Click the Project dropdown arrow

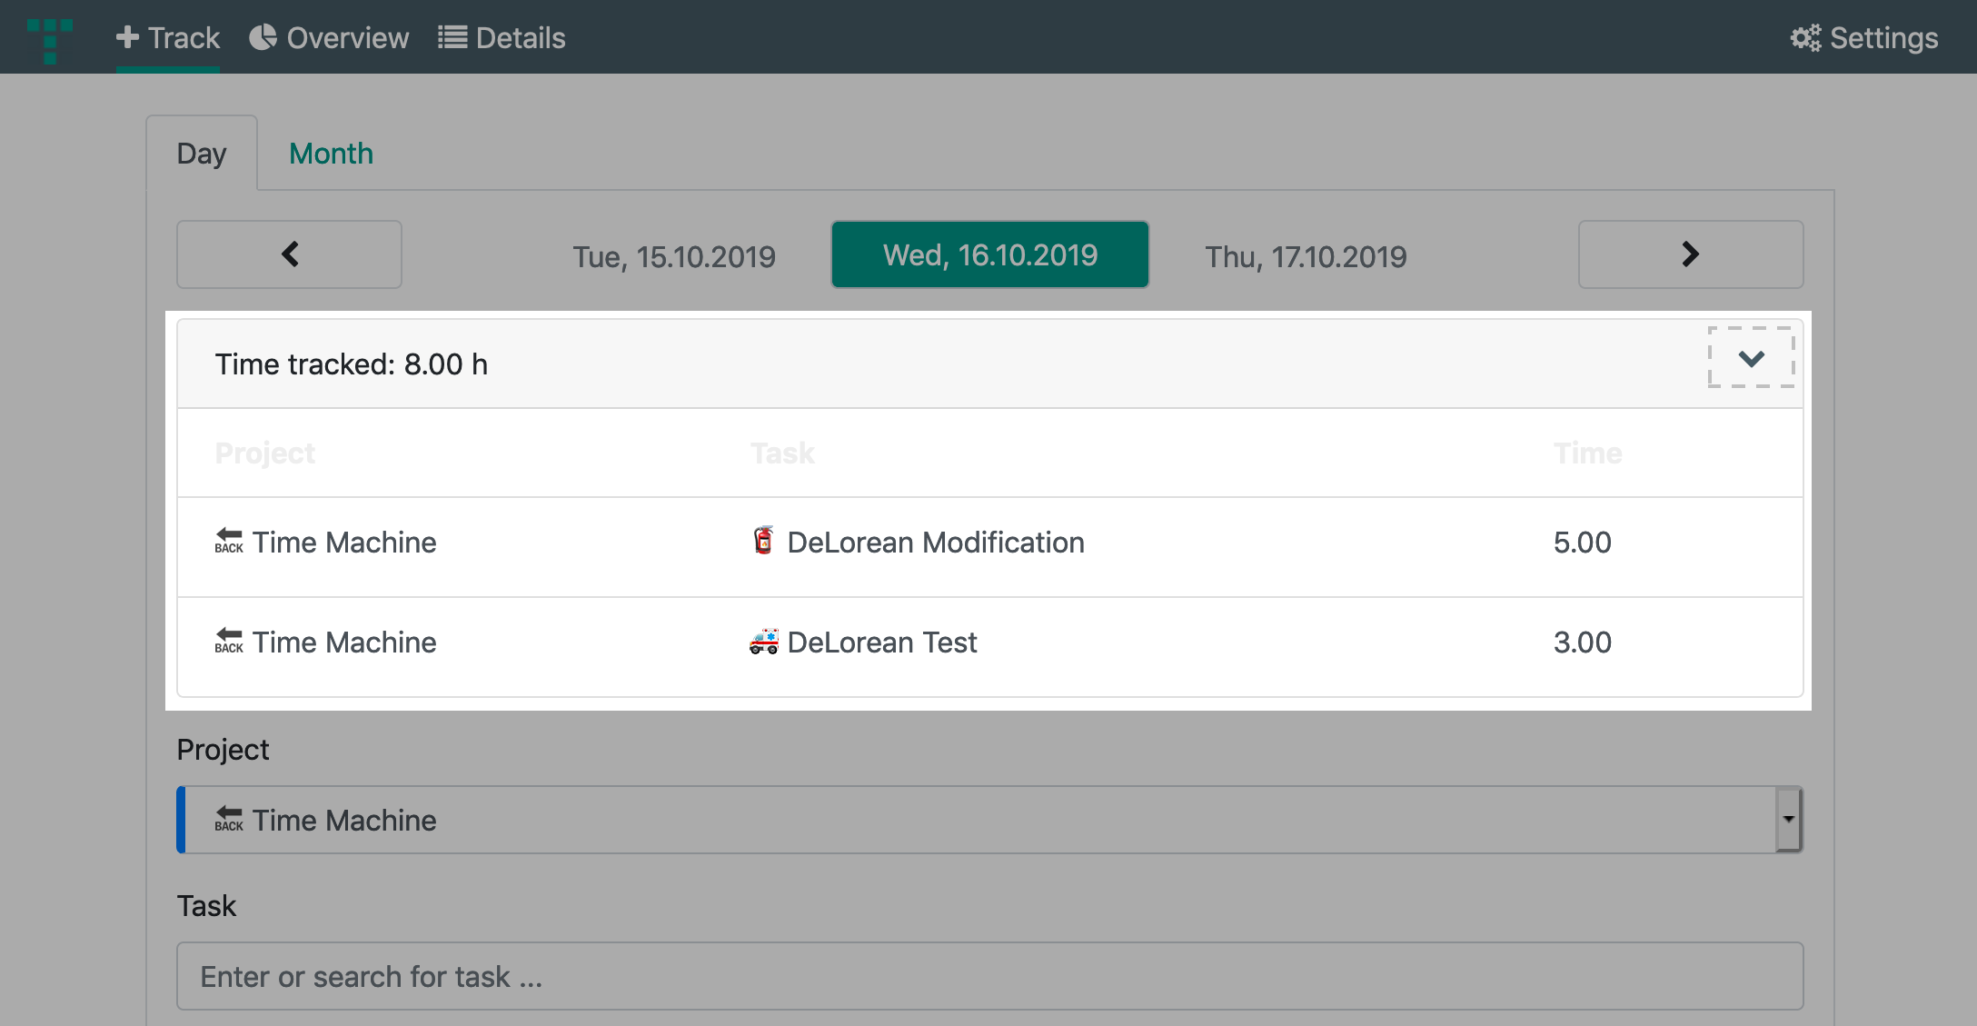point(1788,819)
